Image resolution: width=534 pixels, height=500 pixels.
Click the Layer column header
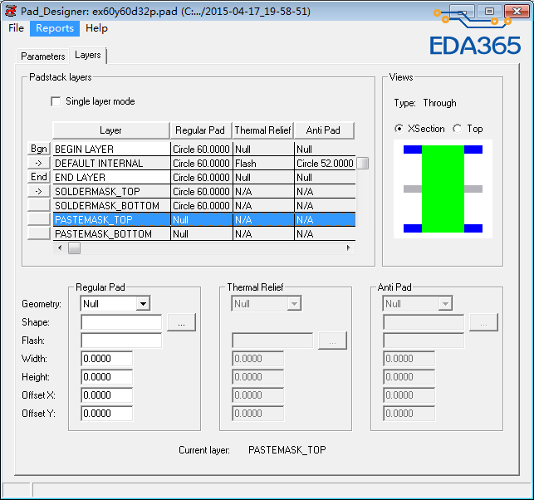(111, 130)
